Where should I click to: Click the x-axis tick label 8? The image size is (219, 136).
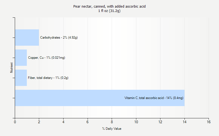112,122
